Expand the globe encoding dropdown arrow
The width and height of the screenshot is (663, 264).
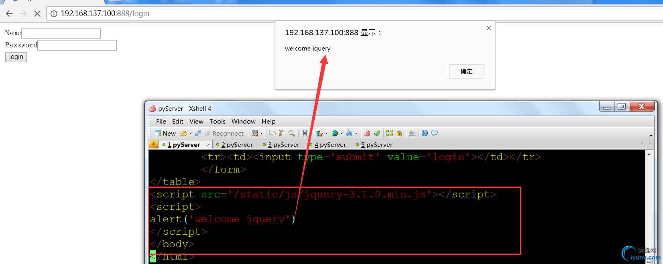341,134
